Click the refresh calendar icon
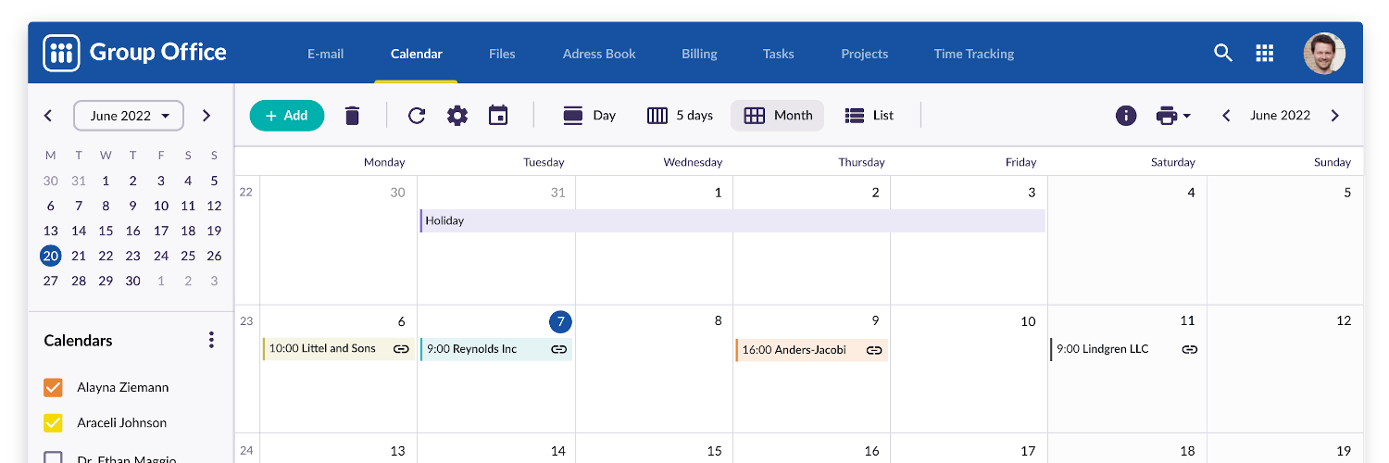The height and width of the screenshot is (463, 1389). coord(417,116)
